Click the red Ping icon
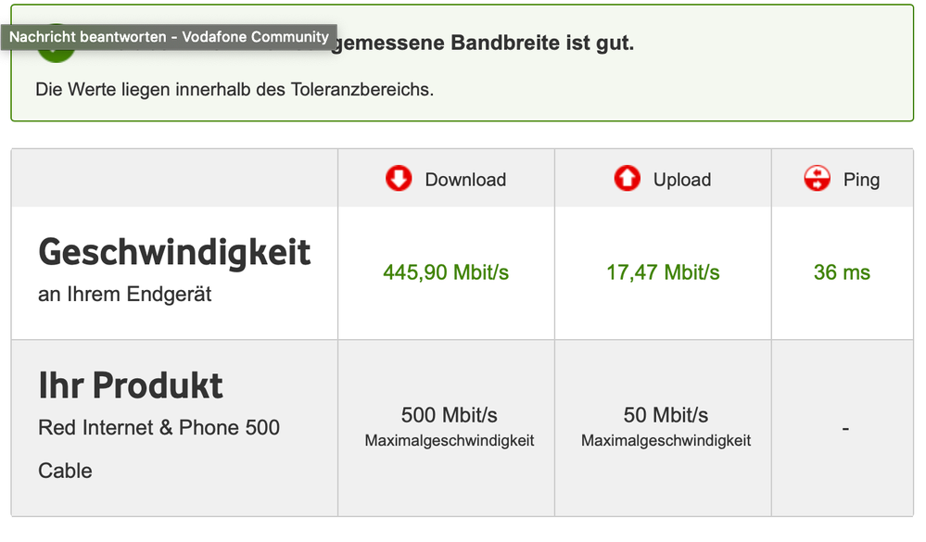 pyautogui.click(x=818, y=179)
